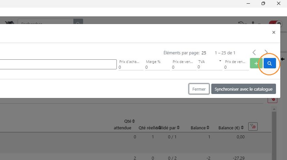The width and height of the screenshot is (287, 160).
Task: Click the Prix d'achat input field
Action: 131,67
